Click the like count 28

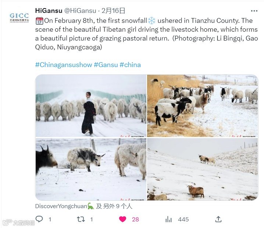(135, 220)
